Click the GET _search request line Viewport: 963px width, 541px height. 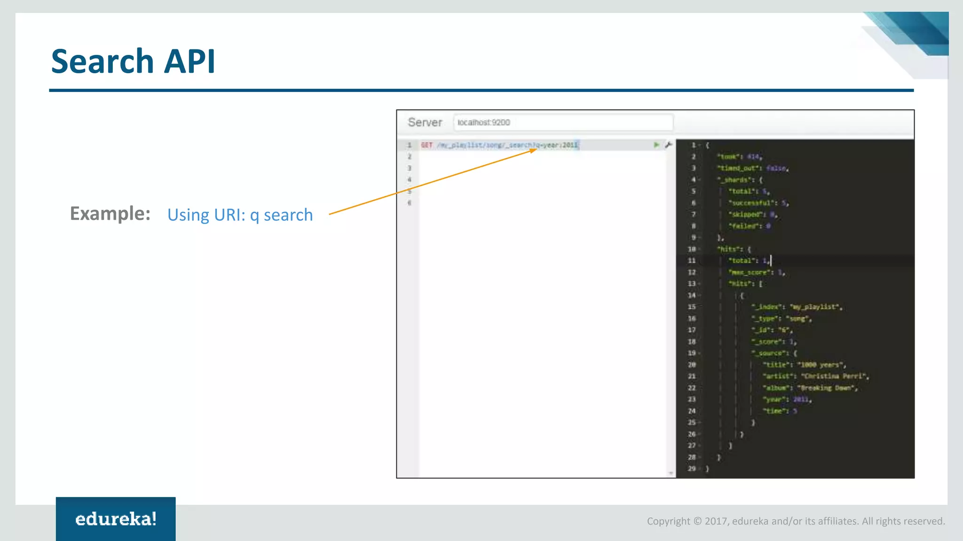point(499,145)
